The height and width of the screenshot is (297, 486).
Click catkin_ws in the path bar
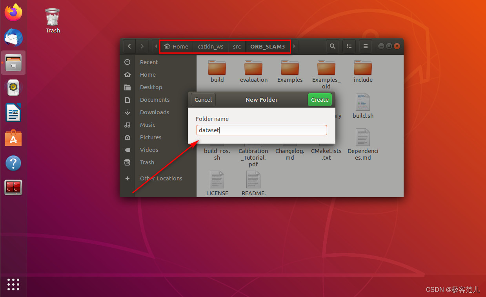[x=211, y=46]
